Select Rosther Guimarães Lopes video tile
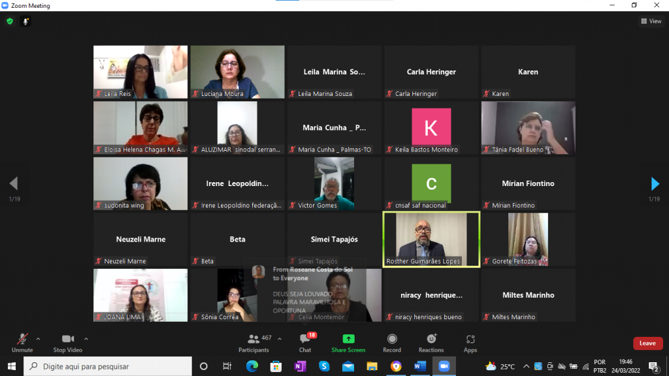This screenshot has height=376, width=669. click(x=431, y=239)
